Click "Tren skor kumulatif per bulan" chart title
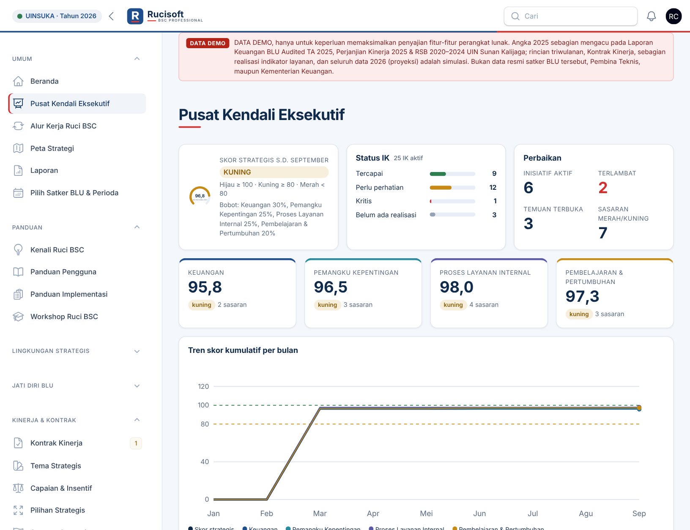 tap(243, 350)
